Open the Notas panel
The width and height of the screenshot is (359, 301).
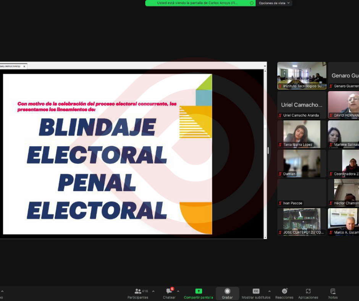[333, 293]
